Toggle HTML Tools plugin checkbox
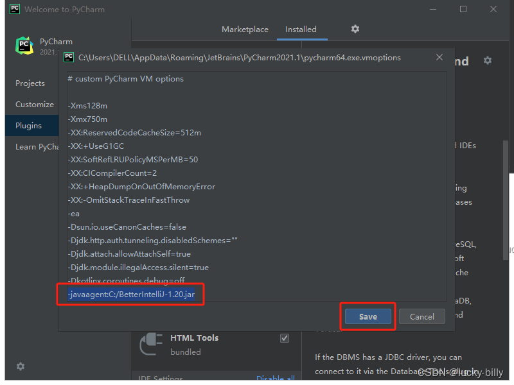 point(285,338)
